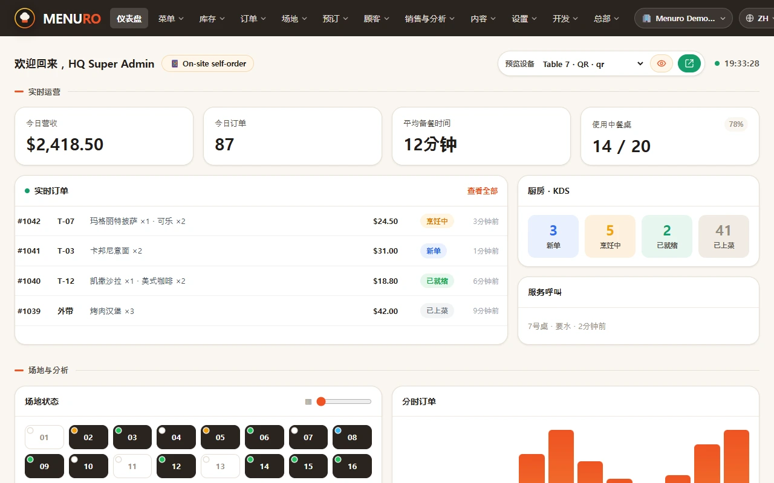Image resolution: width=774 pixels, height=483 pixels.
Task: Click the grid icon beside venue slider
Action: point(308,401)
